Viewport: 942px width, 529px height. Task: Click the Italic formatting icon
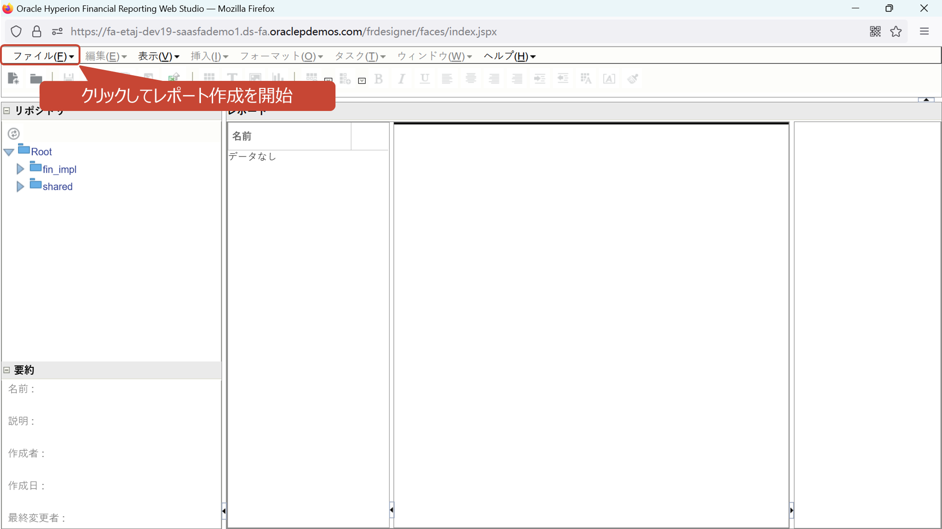point(401,79)
